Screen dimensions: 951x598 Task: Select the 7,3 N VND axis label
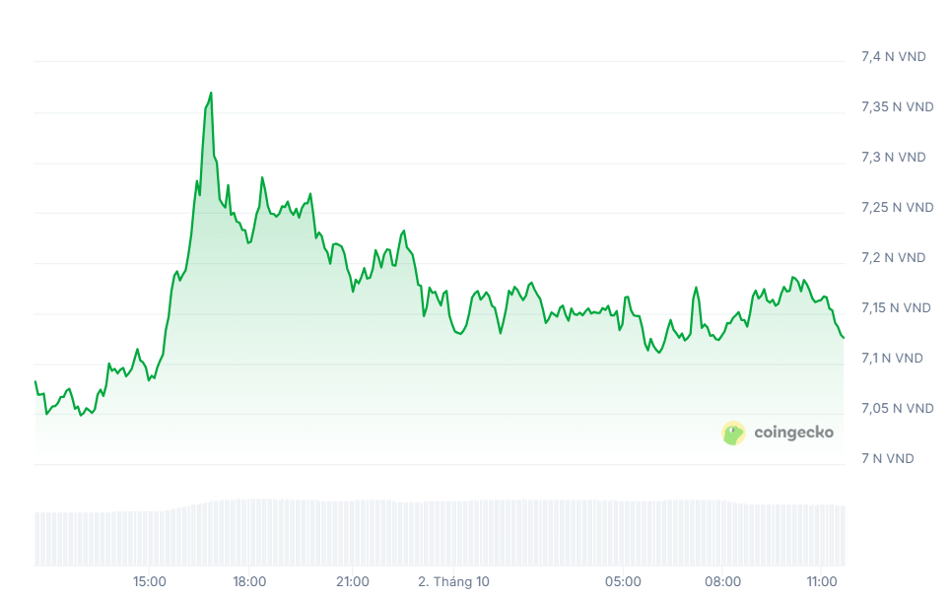coord(893,157)
